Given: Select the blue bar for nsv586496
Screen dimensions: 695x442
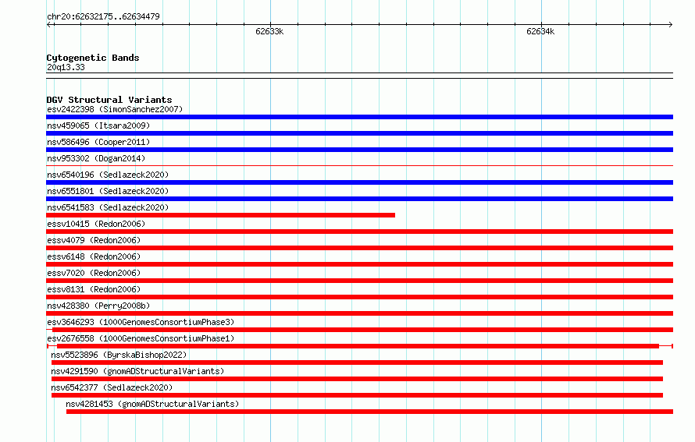Looking at the screenshot, I should click(359, 150).
